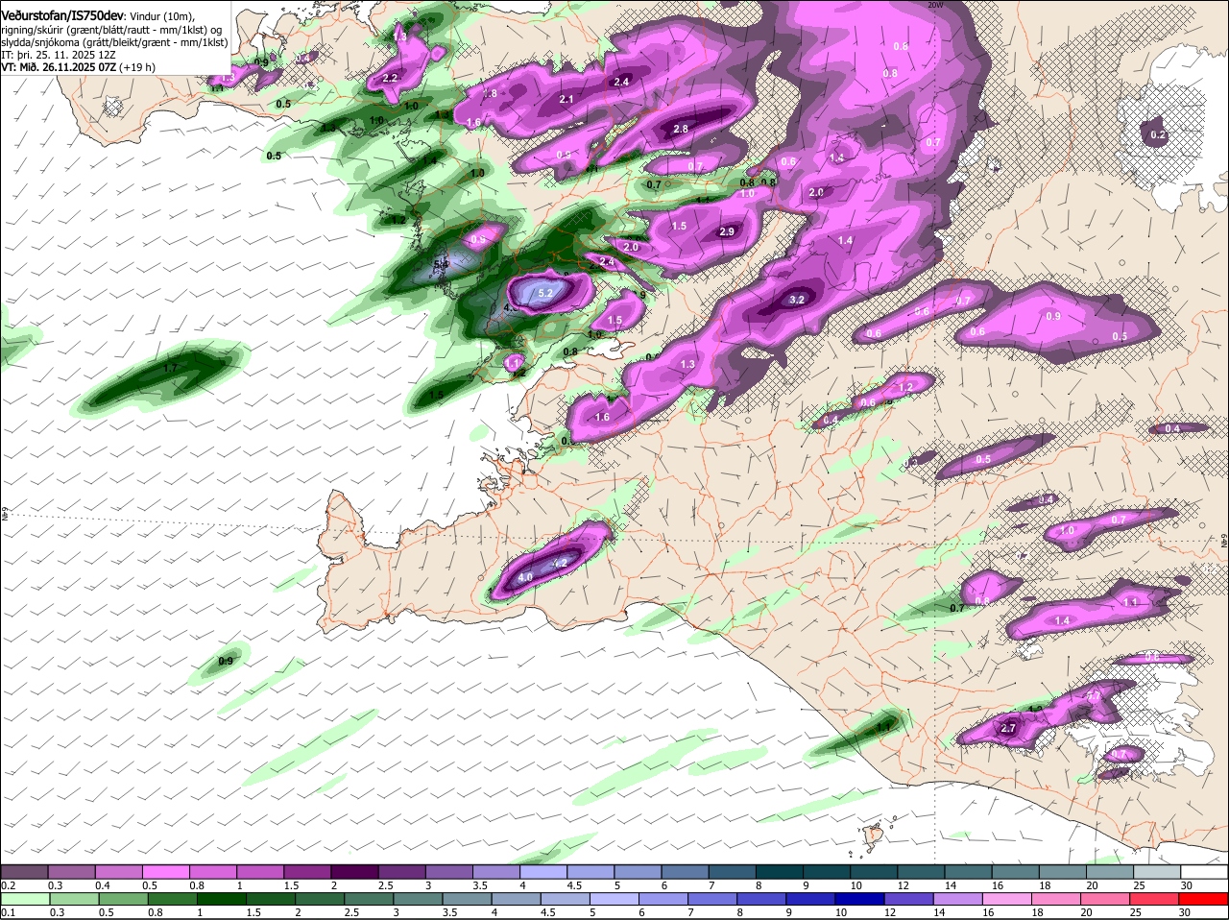Click the 2.1 snowfall value on the map
1229x920 pixels.
pos(566,99)
